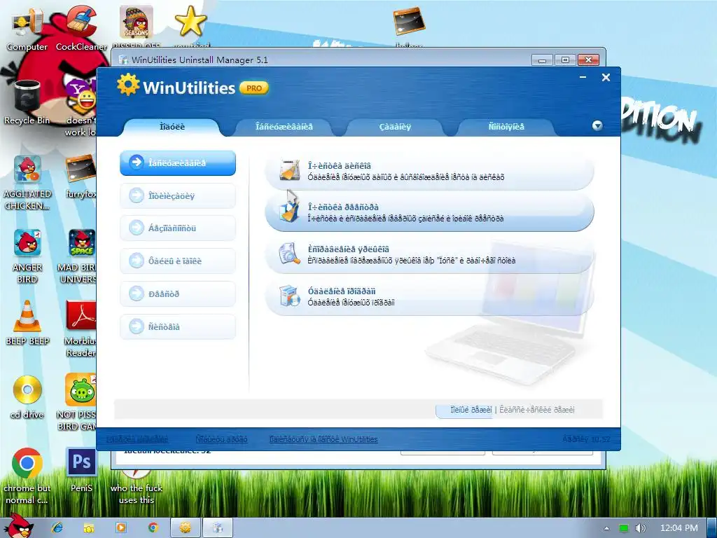Viewport: 717px width, 538px height.
Task: Close the WinUtilities Pro window with the white X
Action: click(606, 77)
